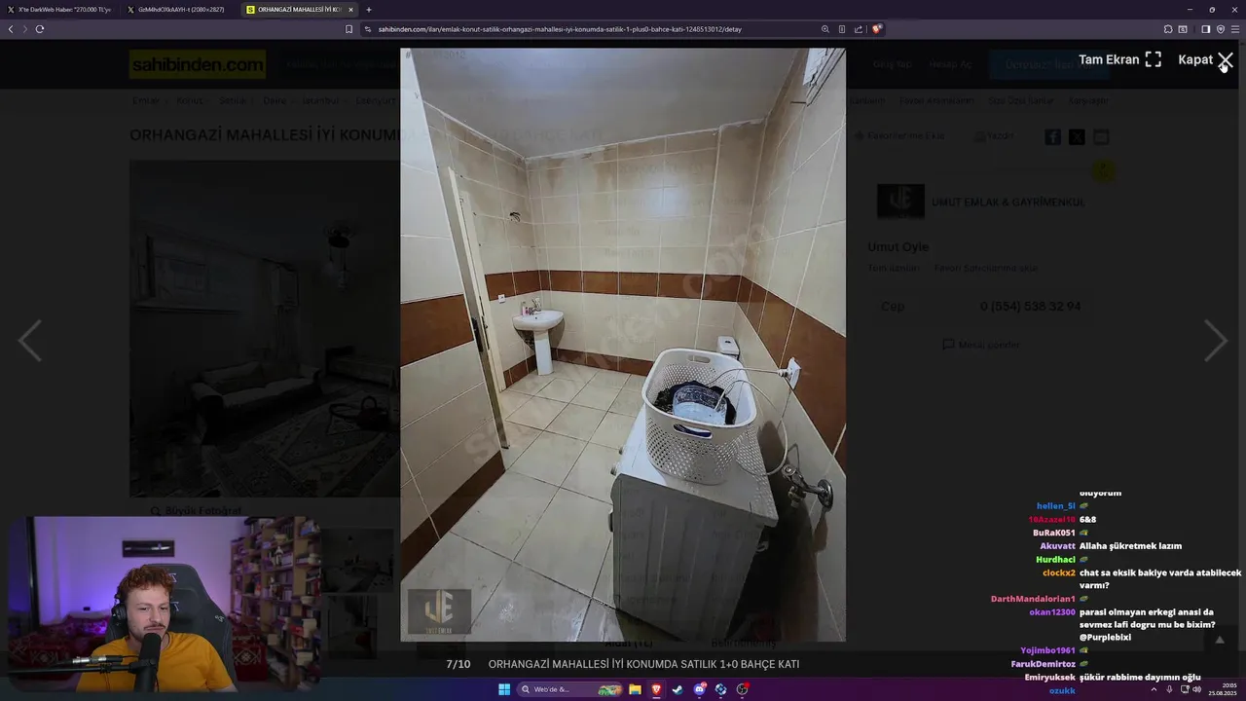
Task: Bookmark this page via bookmark icon
Action: click(x=349, y=29)
